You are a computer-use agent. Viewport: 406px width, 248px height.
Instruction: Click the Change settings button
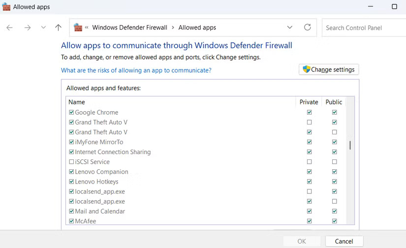tap(329, 69)
